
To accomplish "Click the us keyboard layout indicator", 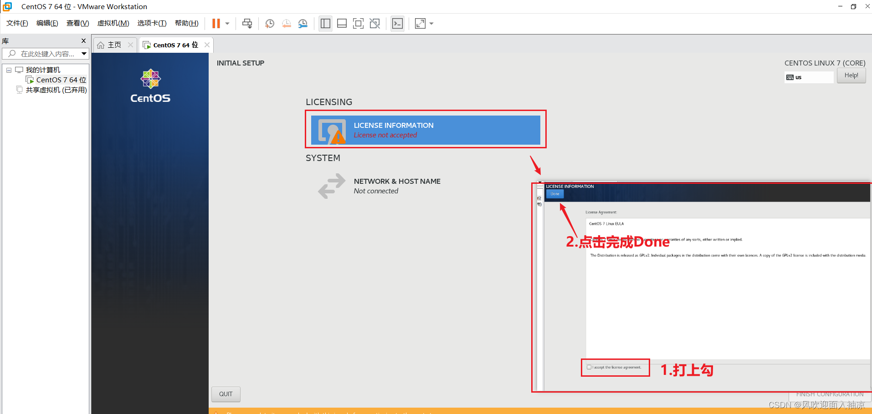I will coord(809,77).
